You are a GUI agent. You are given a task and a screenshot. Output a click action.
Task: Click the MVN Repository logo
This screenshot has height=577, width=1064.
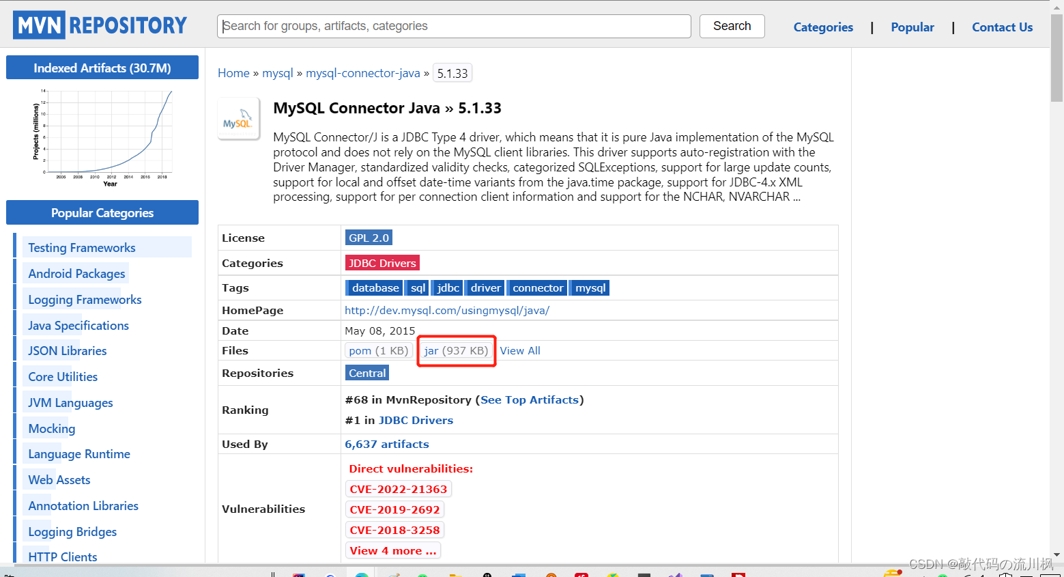point(100,25)
